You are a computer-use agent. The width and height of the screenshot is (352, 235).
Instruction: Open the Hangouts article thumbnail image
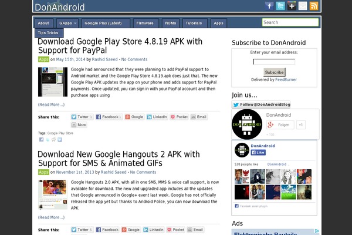pyautogui.click(x=53, y=194)
